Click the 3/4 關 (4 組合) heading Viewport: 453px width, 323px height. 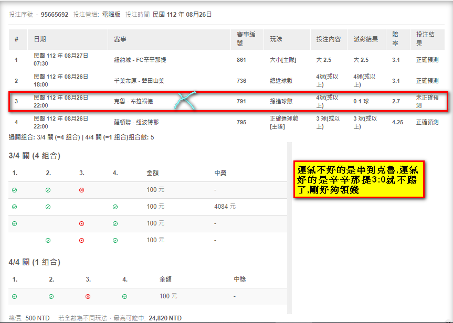click(34, 156)
